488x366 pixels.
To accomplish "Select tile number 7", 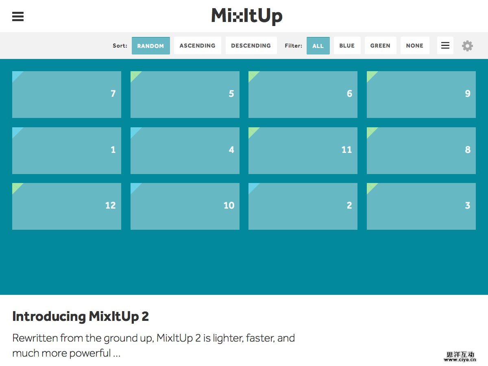I will 67,94.
